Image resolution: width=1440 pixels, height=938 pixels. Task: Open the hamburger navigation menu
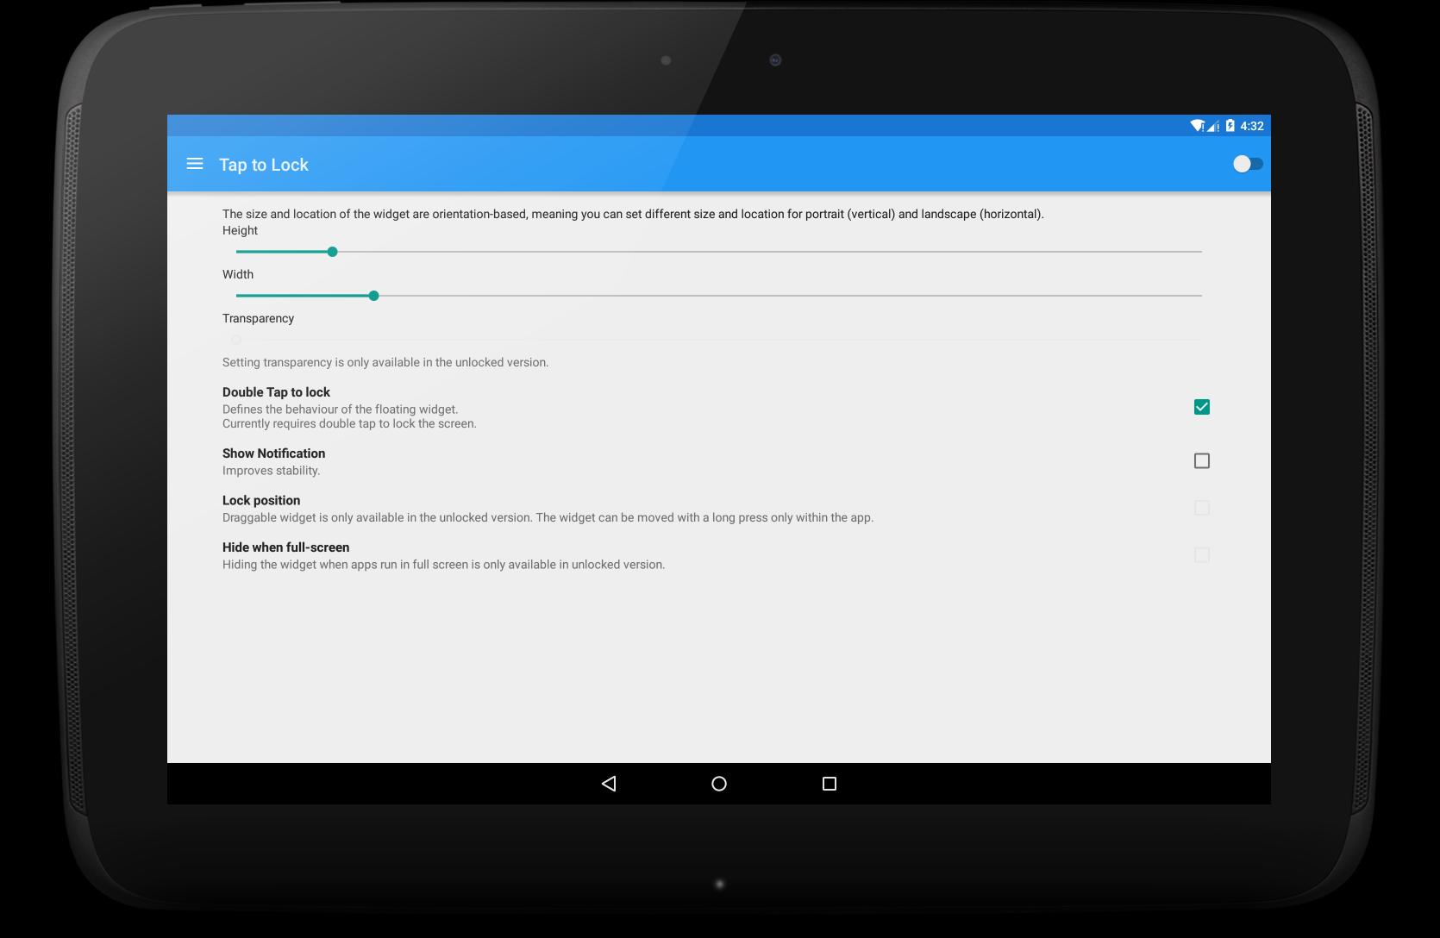(x=195, y=164)
